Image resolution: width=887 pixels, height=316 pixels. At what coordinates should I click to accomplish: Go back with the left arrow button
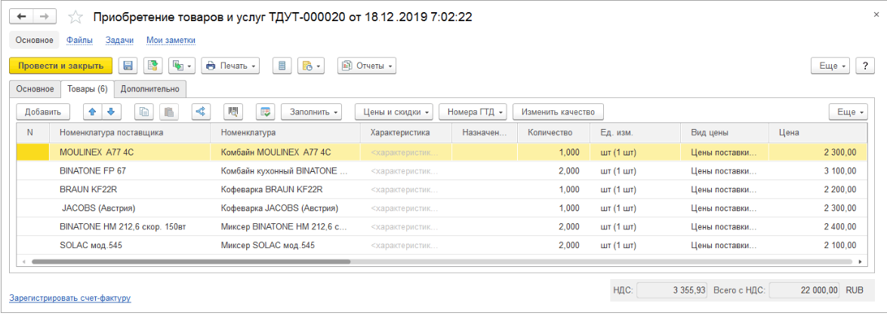coord(22,17)
